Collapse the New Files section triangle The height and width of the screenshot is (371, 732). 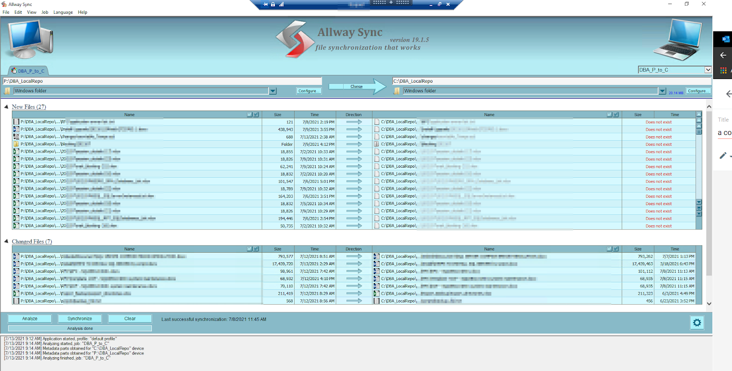coord(6,106)
